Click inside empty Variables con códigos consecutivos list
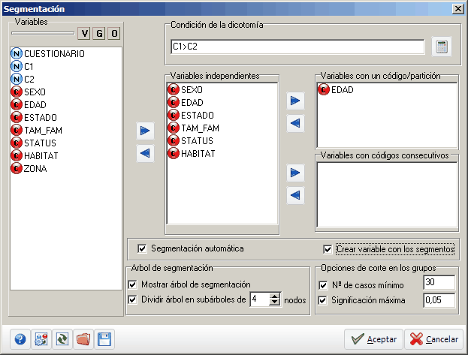 coord(387,195)
